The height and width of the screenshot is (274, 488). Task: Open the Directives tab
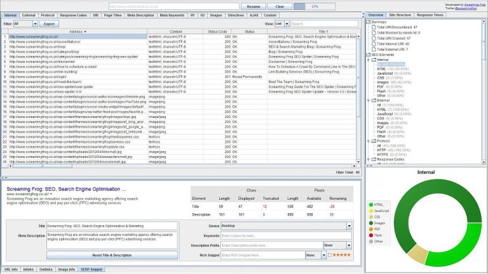(236, 15)
